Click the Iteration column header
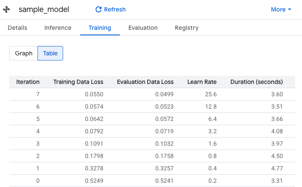 (x=28, y=82)
